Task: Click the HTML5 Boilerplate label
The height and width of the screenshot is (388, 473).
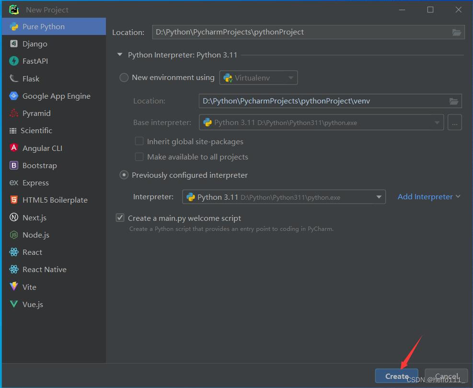Action: 55,200
